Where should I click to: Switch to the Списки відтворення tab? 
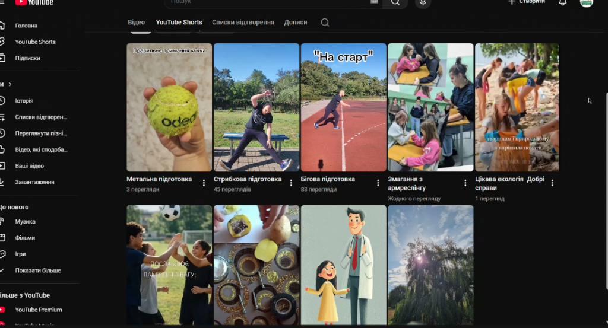point(243,23)
